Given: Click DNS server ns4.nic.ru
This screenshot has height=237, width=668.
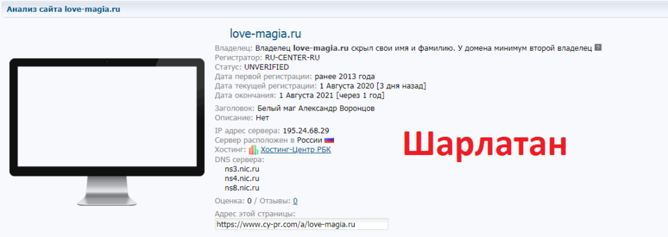Looking at the screenshot, I should click(242, 178).
